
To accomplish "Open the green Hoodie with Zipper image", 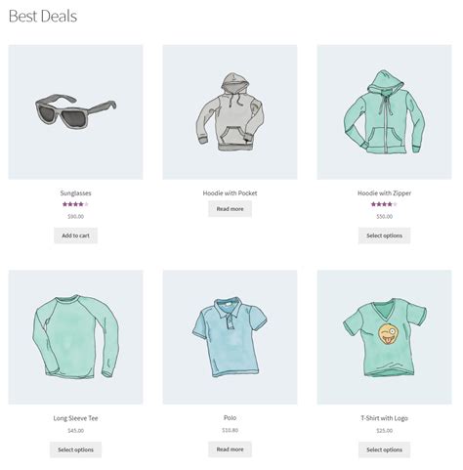I will (x=384, y=112).
